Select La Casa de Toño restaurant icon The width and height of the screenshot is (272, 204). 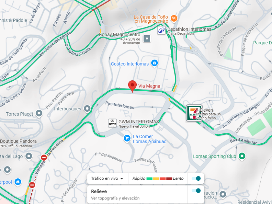(174, 18)
